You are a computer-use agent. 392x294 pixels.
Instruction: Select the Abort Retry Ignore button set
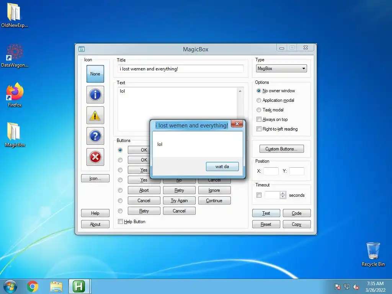click(120, 190)
